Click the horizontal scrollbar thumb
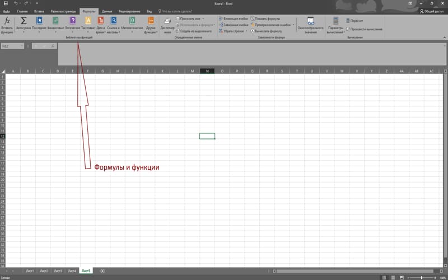 coord(354,271)
